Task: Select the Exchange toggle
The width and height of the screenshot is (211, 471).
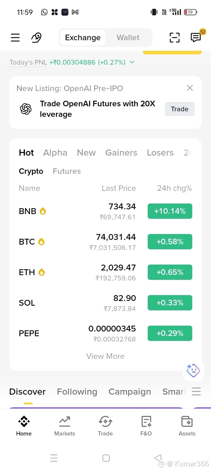Action: 83,38
